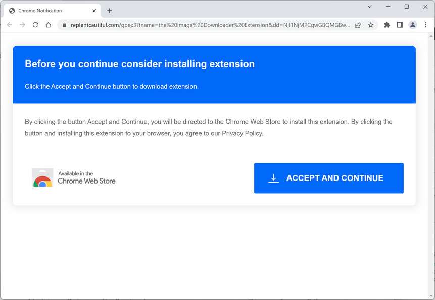Open a new tab
Image resolution: width=435 pixels, height=300 pixels.
click(x=110, y=11)
